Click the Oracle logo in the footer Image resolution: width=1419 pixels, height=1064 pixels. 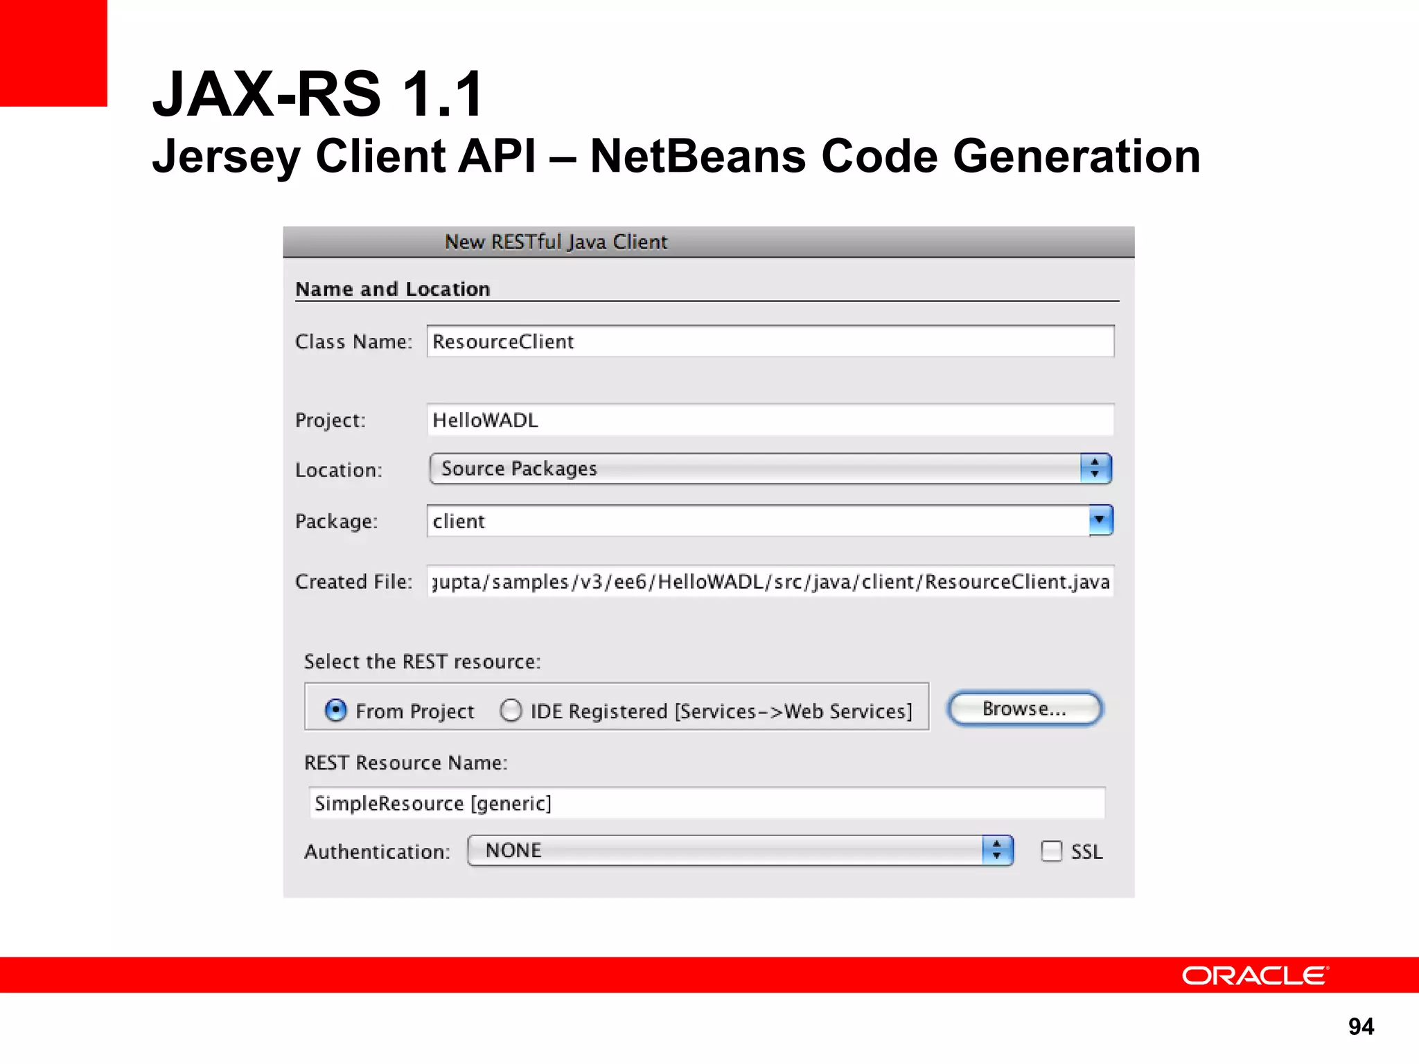(x=1255, y=975)
